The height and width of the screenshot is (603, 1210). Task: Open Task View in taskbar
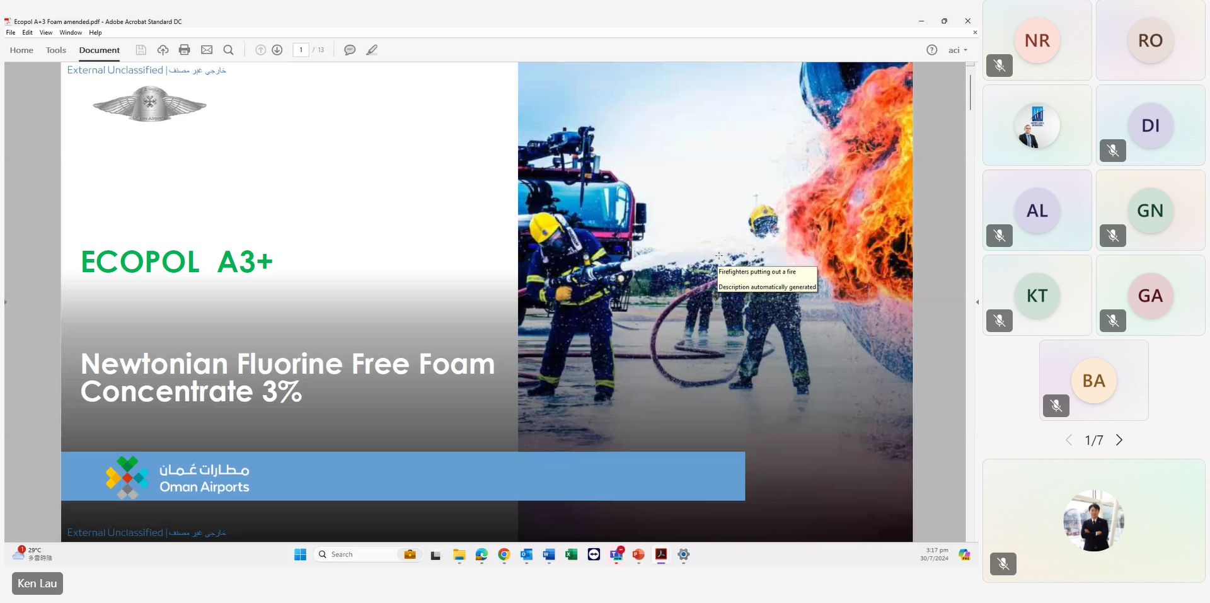point(435,555)
